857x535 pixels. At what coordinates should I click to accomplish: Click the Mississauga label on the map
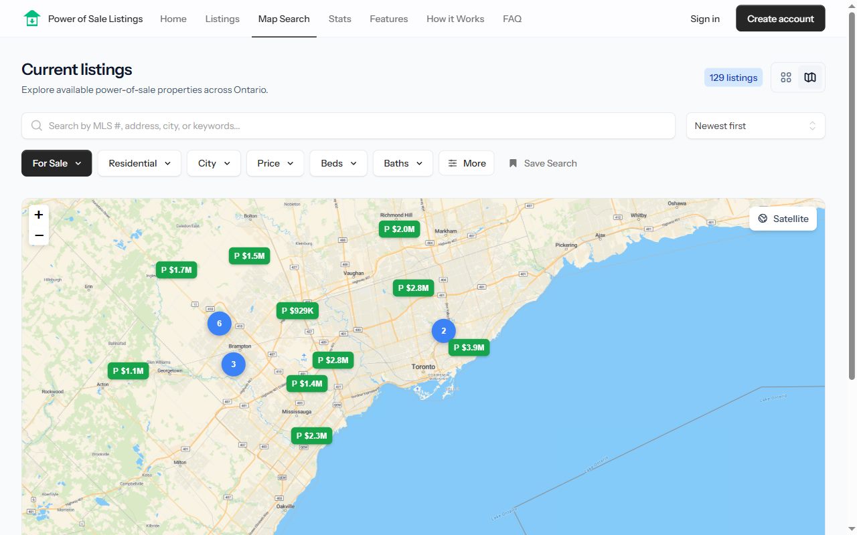295,412
